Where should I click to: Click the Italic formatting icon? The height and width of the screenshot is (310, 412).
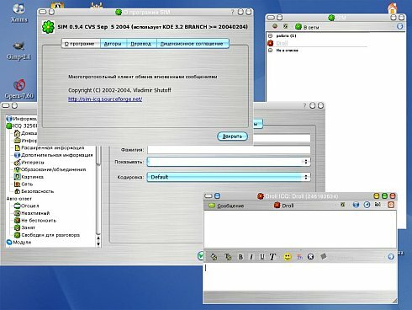tap(251, 257)
